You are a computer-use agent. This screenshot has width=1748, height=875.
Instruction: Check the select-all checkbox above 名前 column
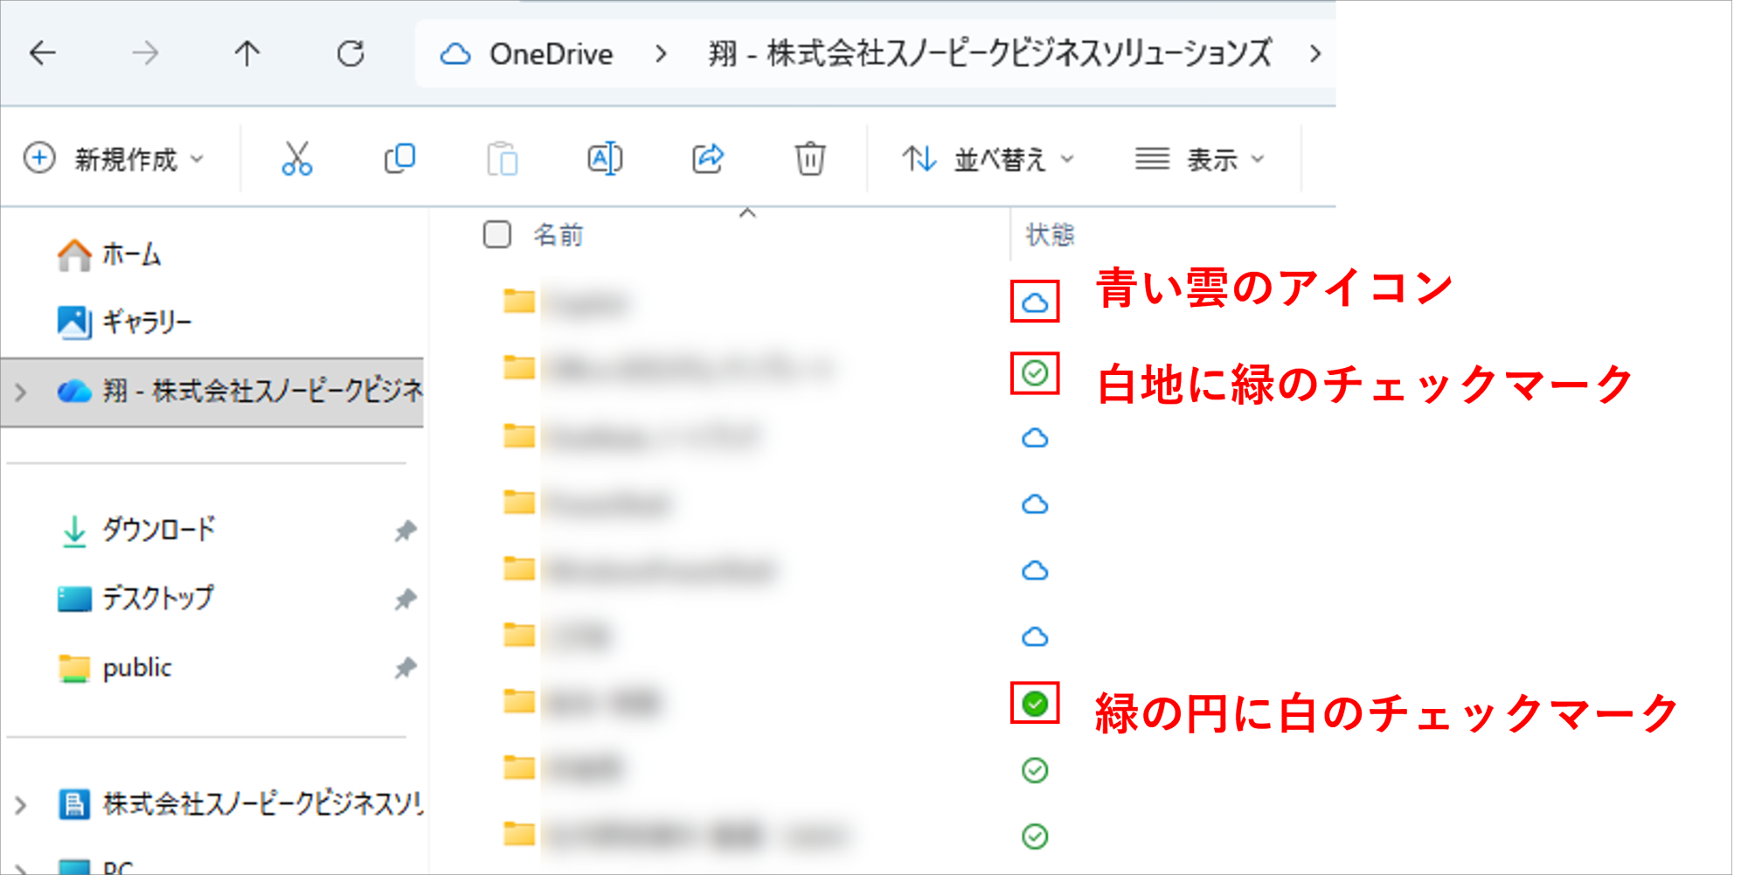coord(496,235)
